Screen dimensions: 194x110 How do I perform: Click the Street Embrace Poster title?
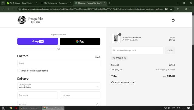132,37
